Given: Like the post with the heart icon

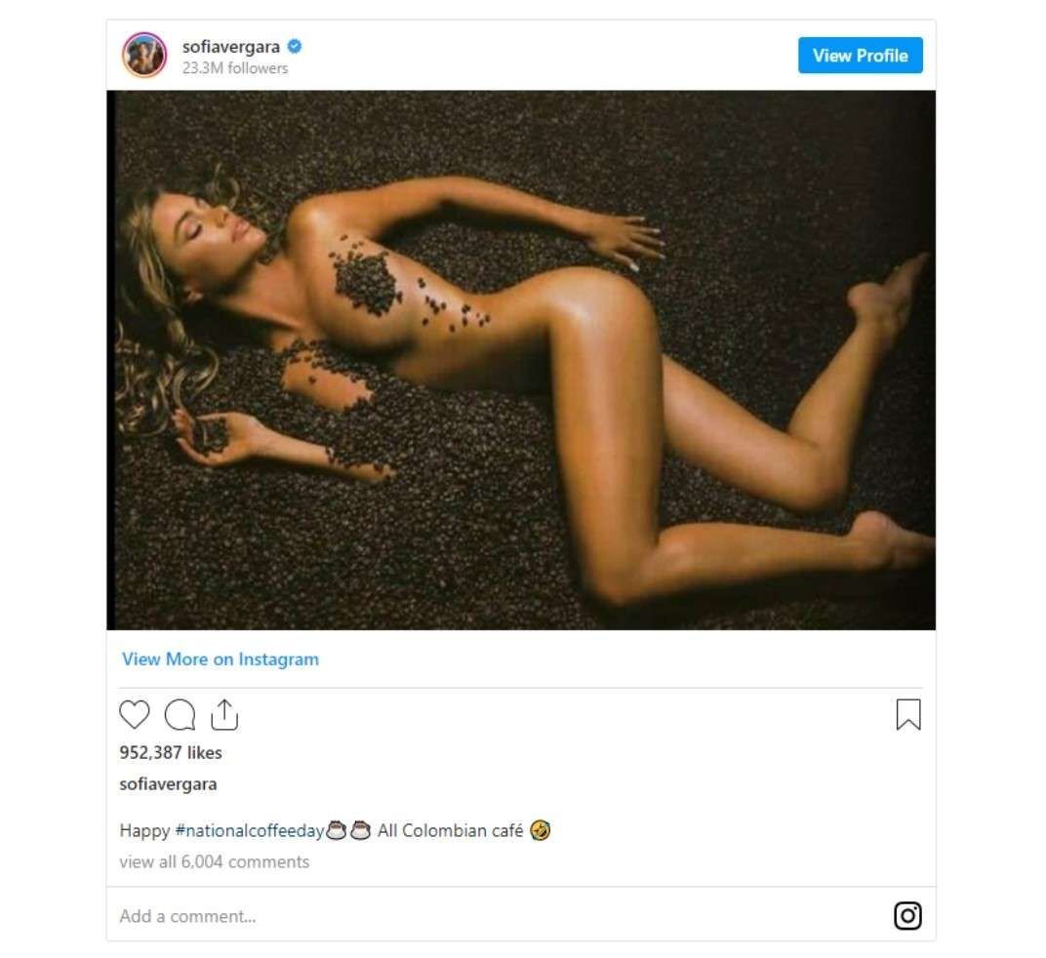Looking at the screenshot, I should click(x=135, y=715).
